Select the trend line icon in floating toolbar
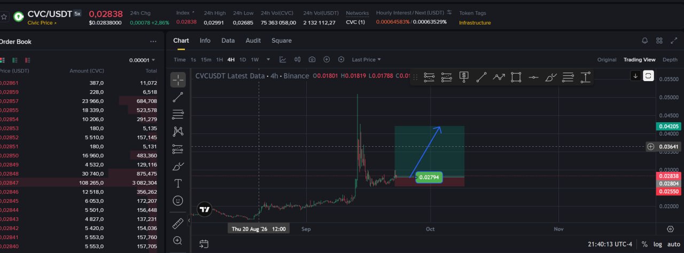 click(481, 77)
